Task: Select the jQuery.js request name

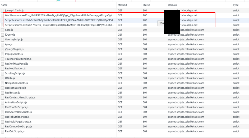Action: coord(10,35)
